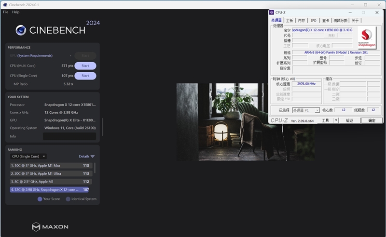Open the GPU System Requirements link
386x237 pixels.
[x=35, y=55]
